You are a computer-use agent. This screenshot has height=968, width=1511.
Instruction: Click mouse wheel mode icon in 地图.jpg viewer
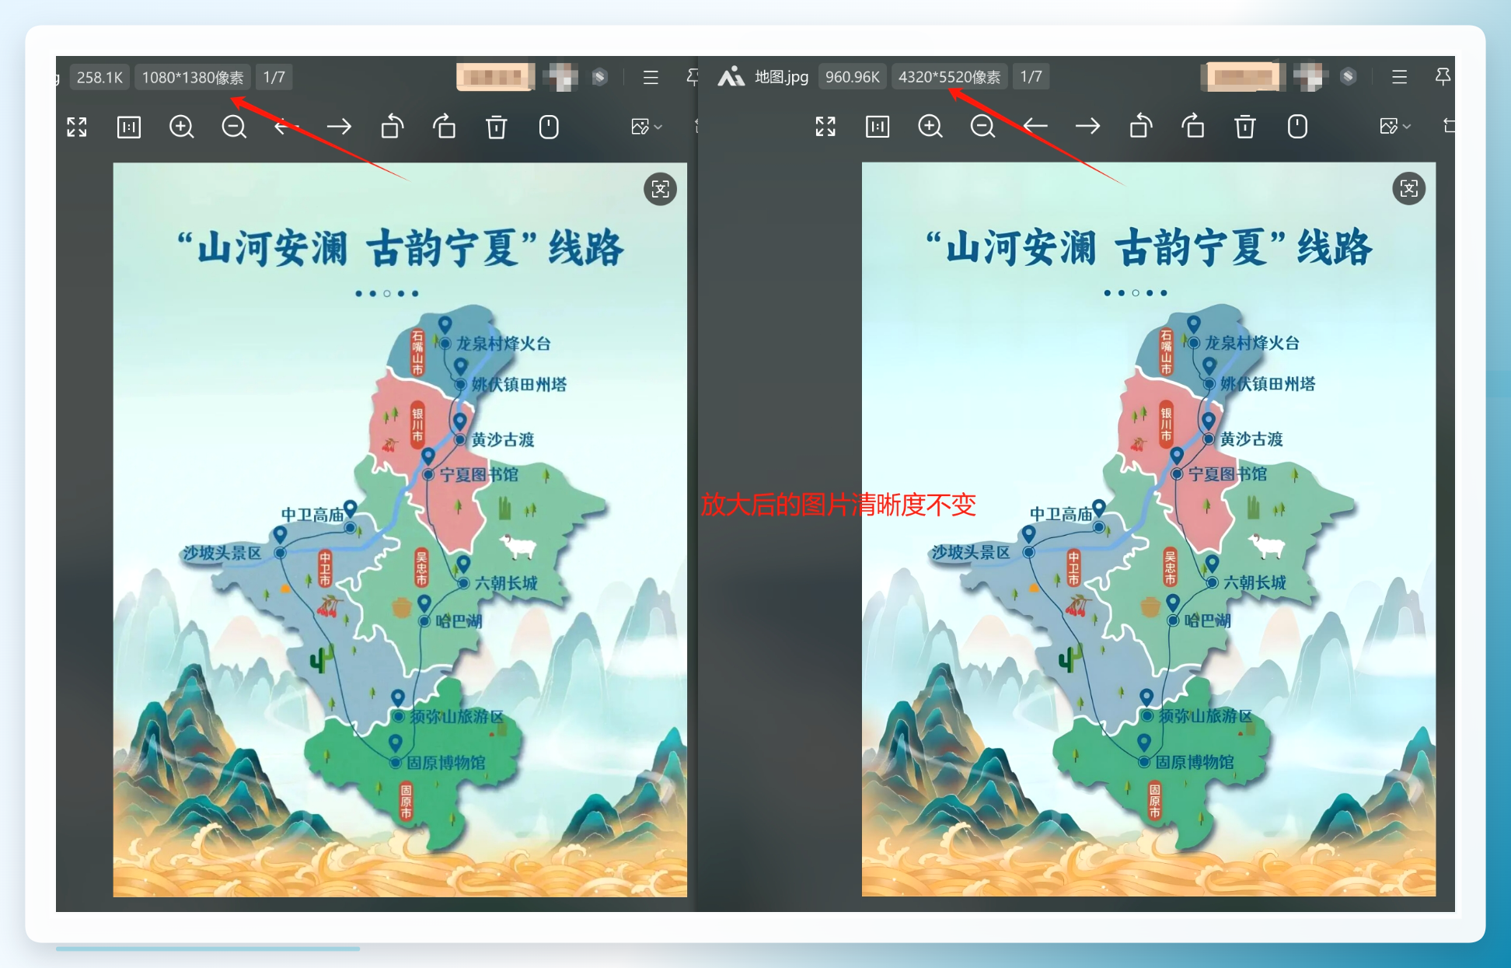[x=1297, y=126]
